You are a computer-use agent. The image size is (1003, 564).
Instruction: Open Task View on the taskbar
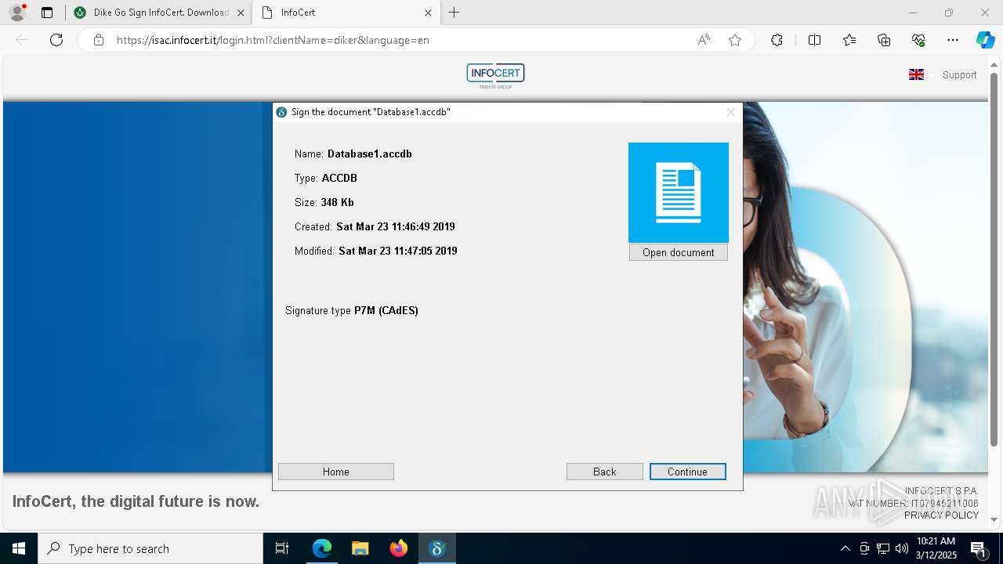click(x=282, y=548)
